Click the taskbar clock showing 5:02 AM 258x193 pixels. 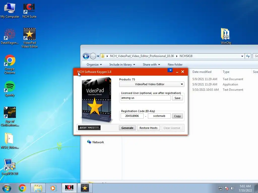pyautogui.click(x=245, y=188)
